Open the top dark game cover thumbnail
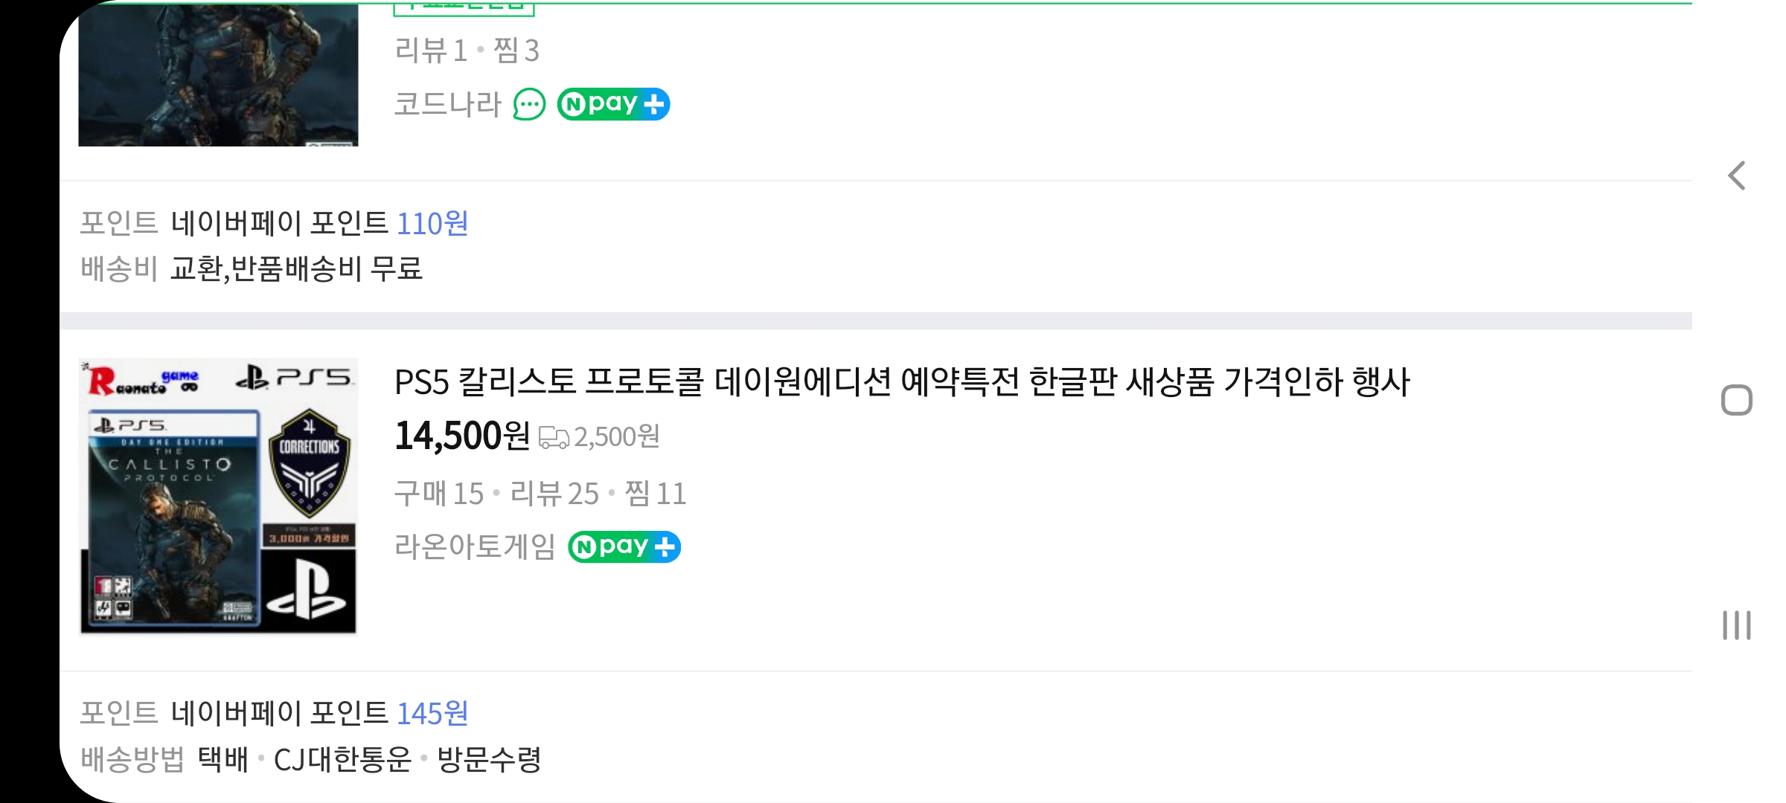Screen dimensions: 1786x803 tap(218, 74)
